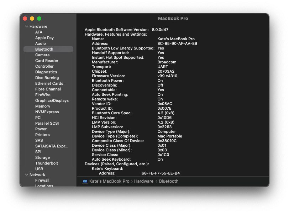Select FireWire in sidebar
Screen dimensions: 289x213
[43, 95]
